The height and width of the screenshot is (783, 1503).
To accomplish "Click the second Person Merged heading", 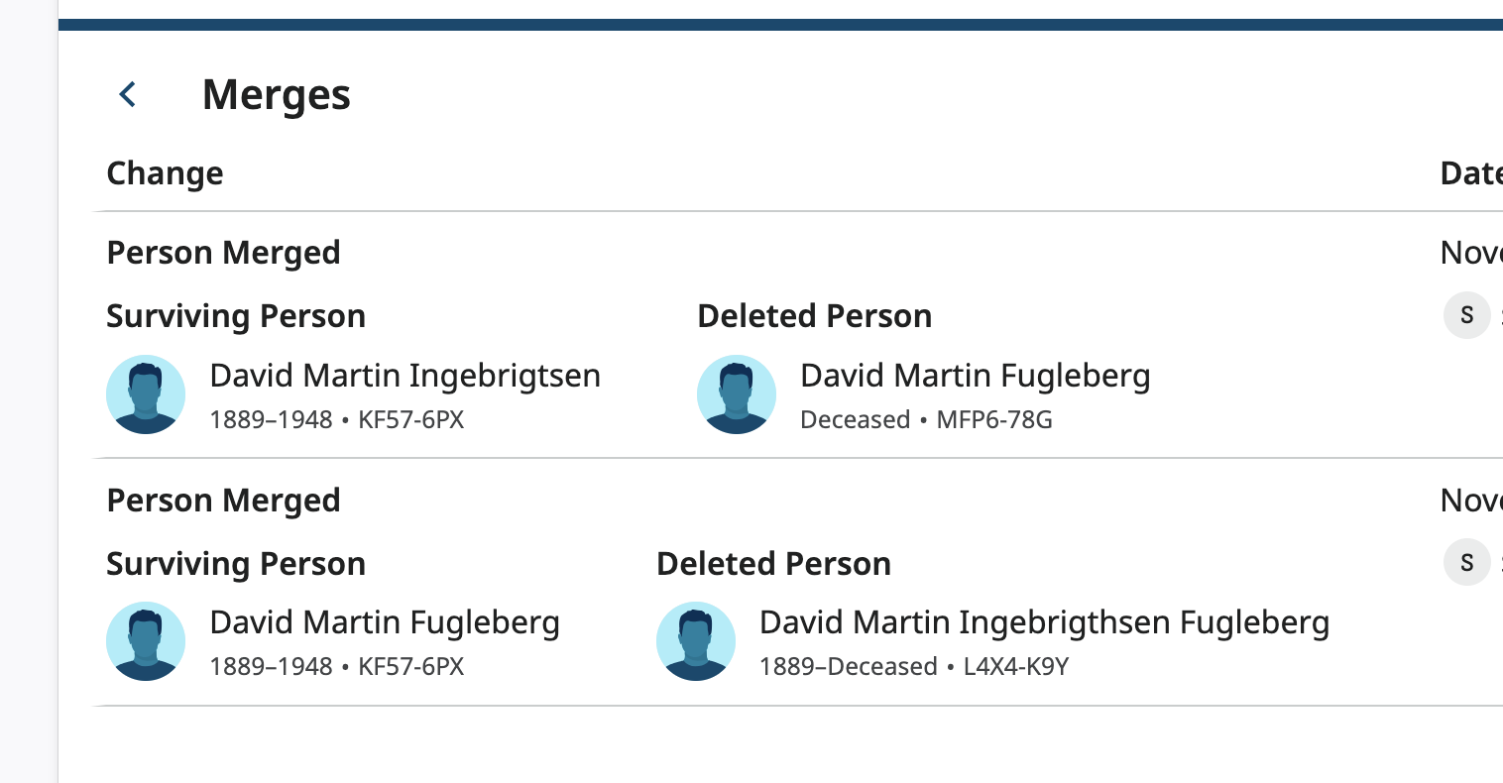I will pyautogui.click(x=223, y=501).
